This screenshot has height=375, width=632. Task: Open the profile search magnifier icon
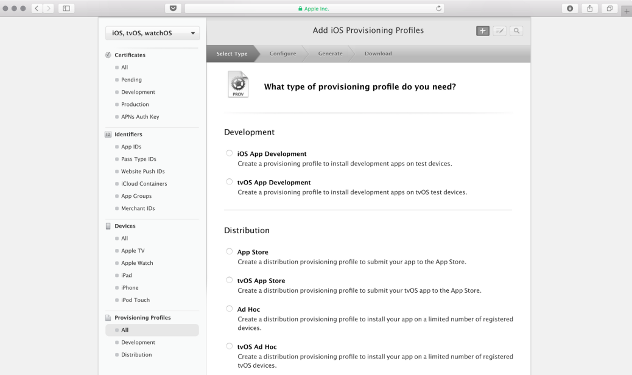516,30
